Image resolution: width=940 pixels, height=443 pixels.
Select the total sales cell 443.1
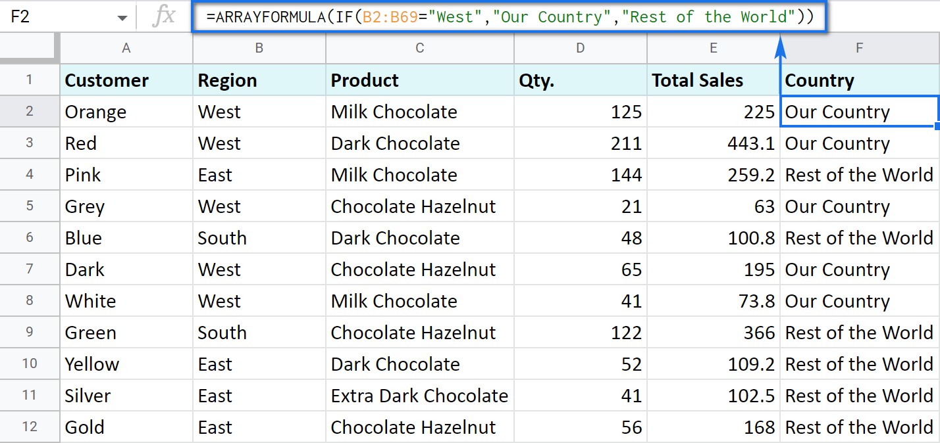pyautogui.click(x=713, y=143)
